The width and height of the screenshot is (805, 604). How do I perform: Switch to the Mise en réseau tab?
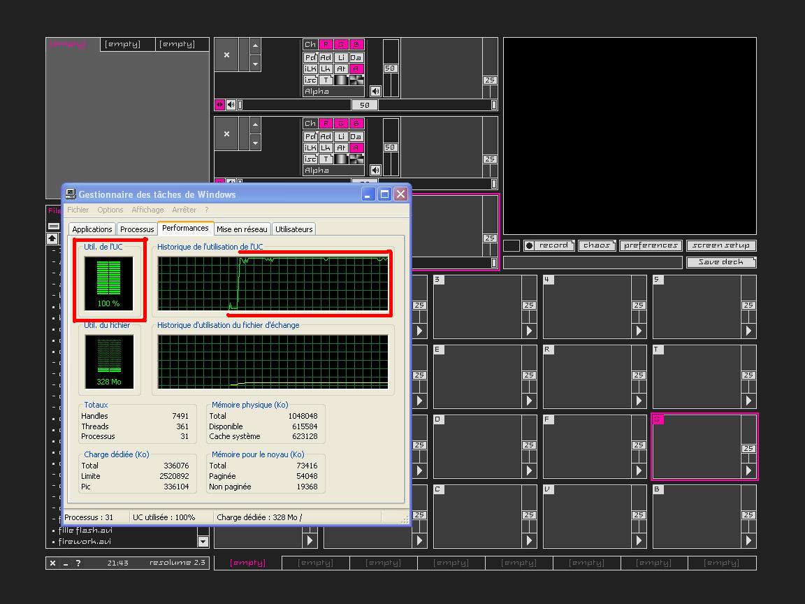pyautogui.click(x=242, y=229)
